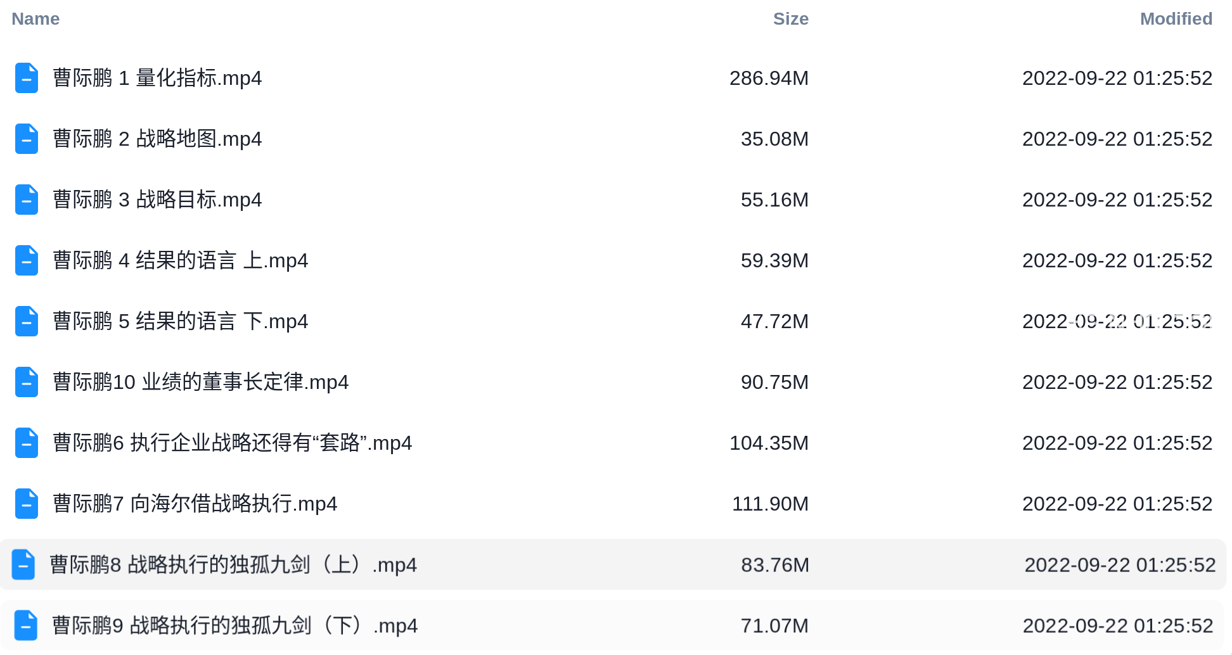1232x655 pixels.
Task: Sort files by Modified column header
Action: click(x=1176, y=19)
